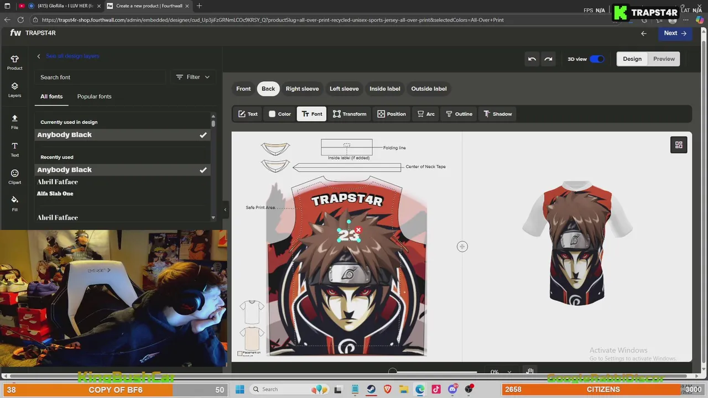
Task: Open a new browser tab
Action: 199,6
